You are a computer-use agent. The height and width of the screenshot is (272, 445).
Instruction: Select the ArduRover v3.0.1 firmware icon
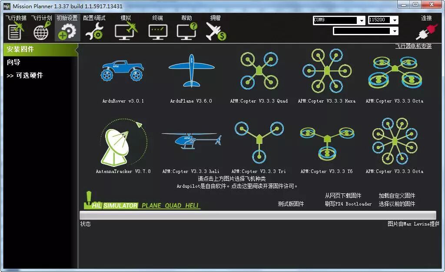[x=122, y=72]
